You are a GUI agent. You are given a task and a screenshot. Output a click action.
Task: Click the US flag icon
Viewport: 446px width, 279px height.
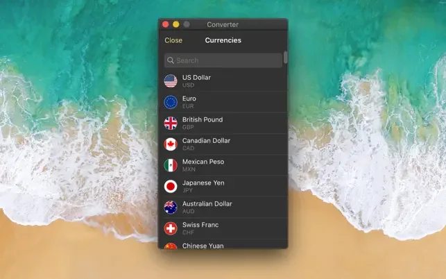tap(171, 81)
